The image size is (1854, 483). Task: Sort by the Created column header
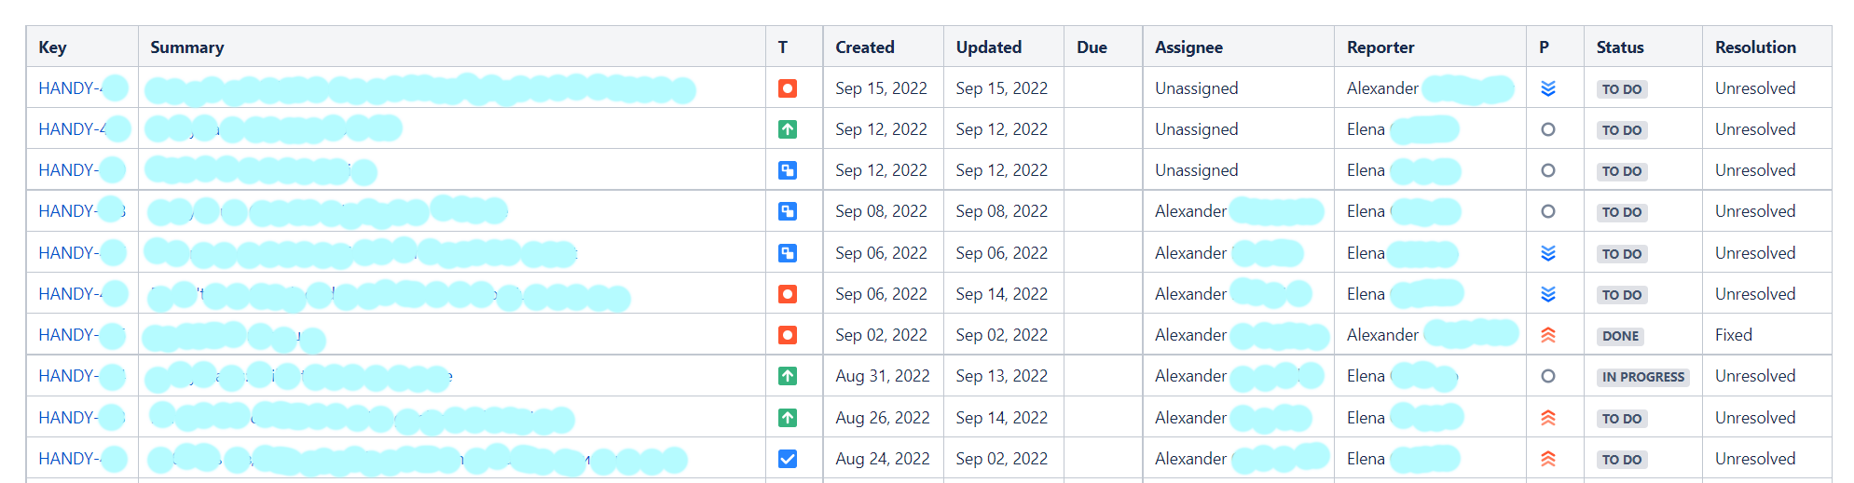pyautogui.click(x=865, y=47)
